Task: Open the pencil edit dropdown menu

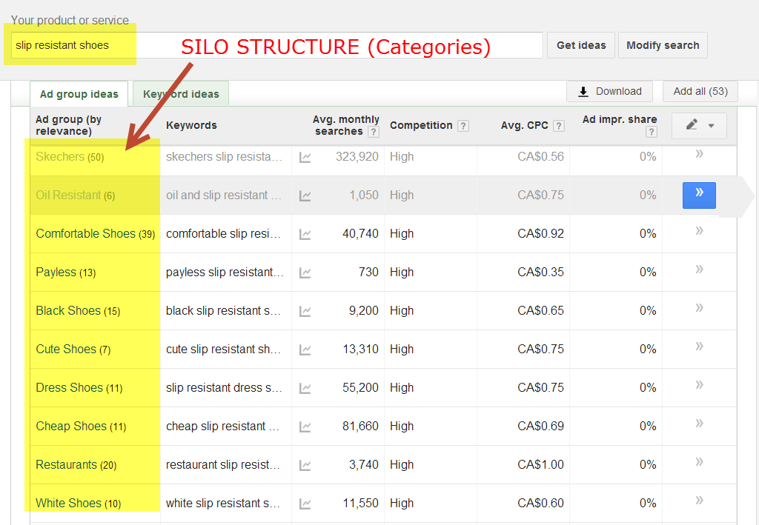Action: pos(699,125)
